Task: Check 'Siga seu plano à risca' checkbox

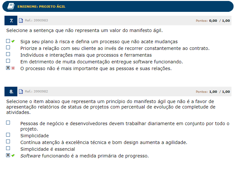Action: tap(8, 41)
